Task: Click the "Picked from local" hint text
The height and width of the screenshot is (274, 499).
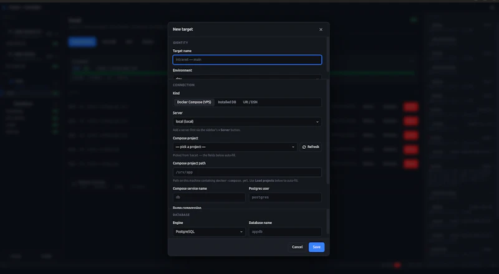Action: click(205, 156)
